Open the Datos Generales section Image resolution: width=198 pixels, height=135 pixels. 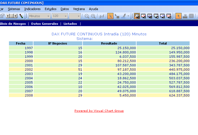tap(44, 24)
